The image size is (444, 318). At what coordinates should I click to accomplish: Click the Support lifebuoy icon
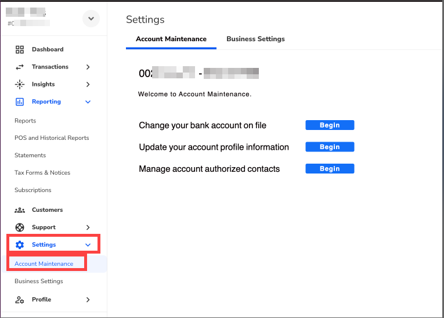[20, 227]
